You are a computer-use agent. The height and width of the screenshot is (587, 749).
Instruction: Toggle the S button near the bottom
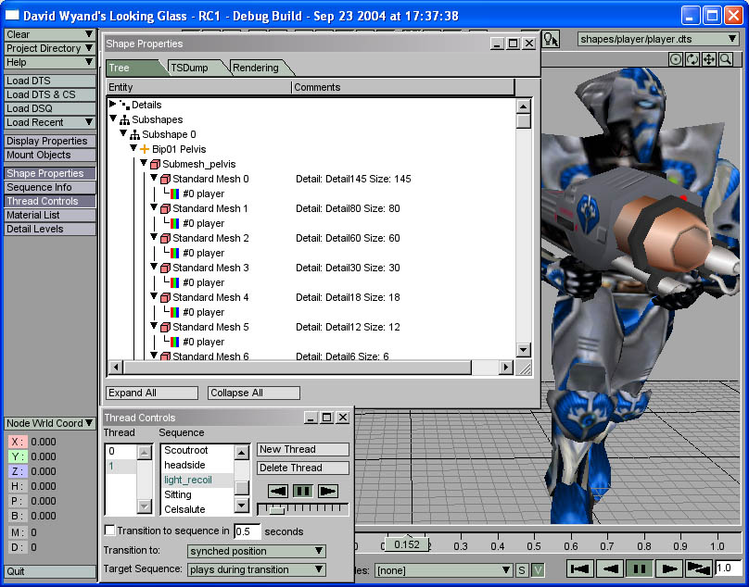(x=522, y=570)
